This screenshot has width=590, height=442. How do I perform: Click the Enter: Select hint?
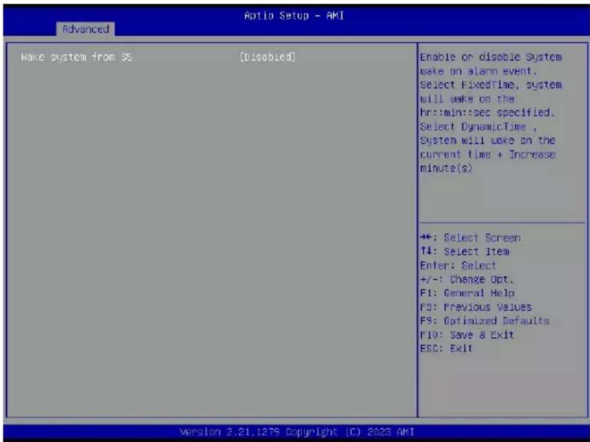(x=458, y=265)
